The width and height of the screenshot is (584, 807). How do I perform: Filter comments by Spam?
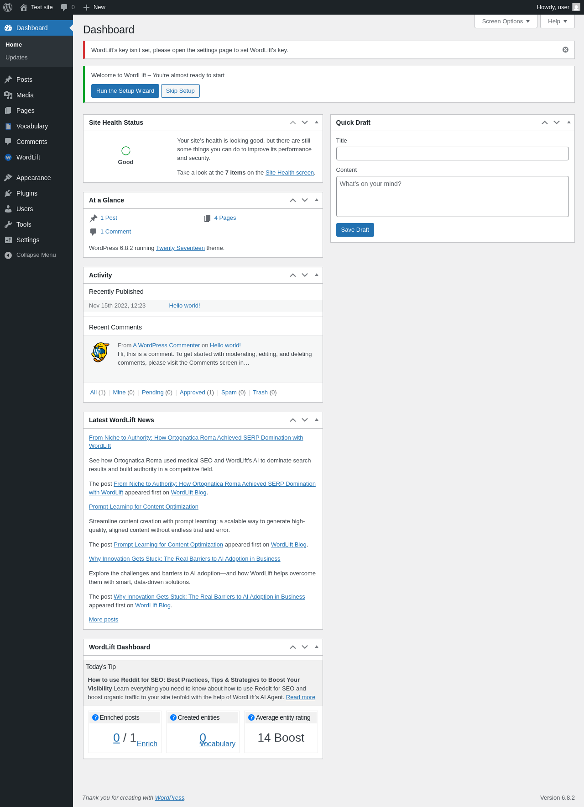click(229, 393)
